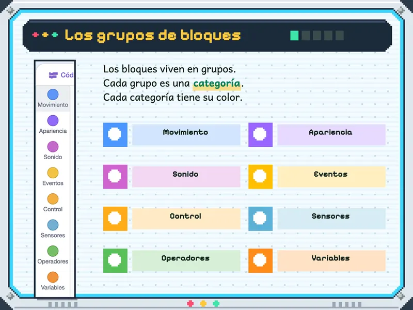
Task: Click the green Operadores color square
Action: (x=115, y=260)
